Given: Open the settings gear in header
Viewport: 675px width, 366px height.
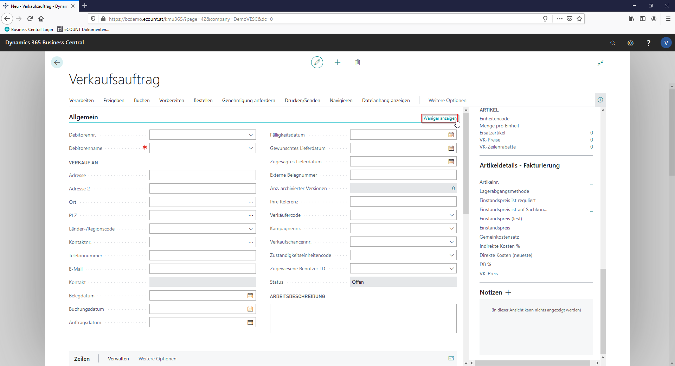Looking at the screenshot, I should click(630, 43).
